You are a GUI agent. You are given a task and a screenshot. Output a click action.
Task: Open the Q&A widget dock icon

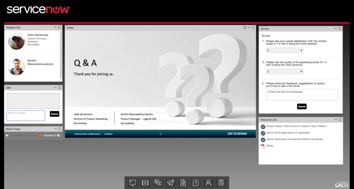158,183
